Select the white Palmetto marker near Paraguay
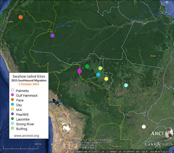 point(144,127)
